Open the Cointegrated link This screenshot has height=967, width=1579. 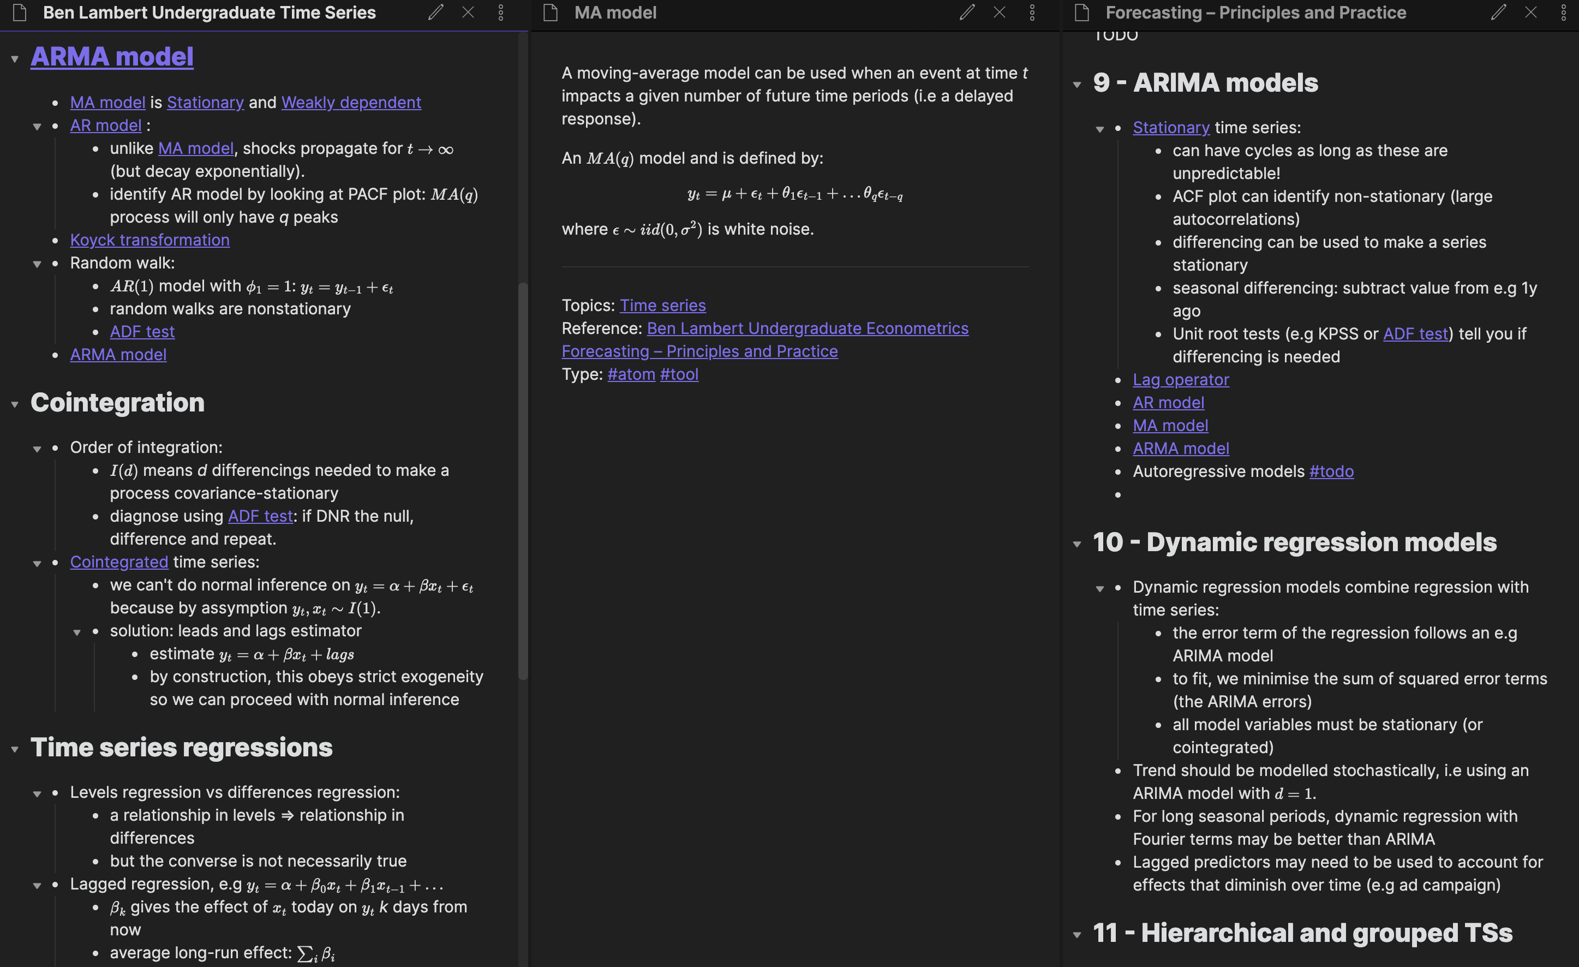click(119, 562)
